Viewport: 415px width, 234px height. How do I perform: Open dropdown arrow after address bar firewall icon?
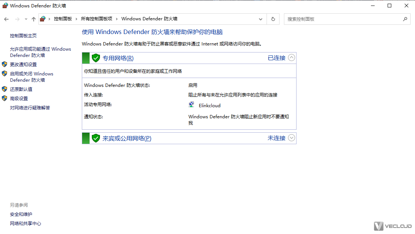[49, 19]
